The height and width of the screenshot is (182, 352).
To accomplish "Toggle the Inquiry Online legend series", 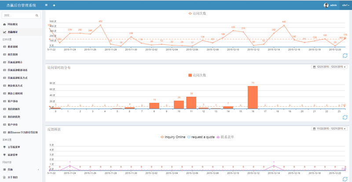I will (x=173, y=137).
